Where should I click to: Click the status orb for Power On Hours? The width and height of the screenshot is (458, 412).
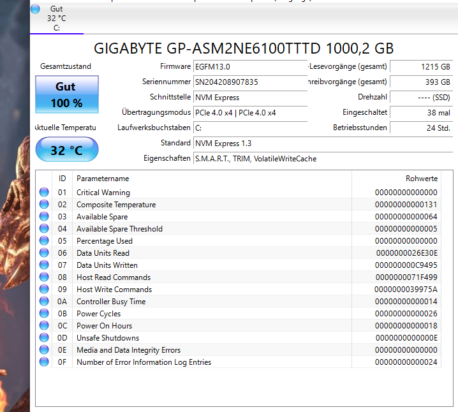[x=44, y=325]
